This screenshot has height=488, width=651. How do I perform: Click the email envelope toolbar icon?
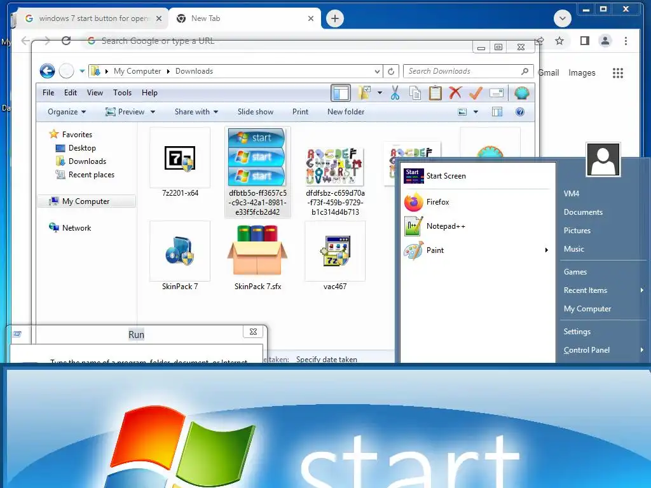497,93
